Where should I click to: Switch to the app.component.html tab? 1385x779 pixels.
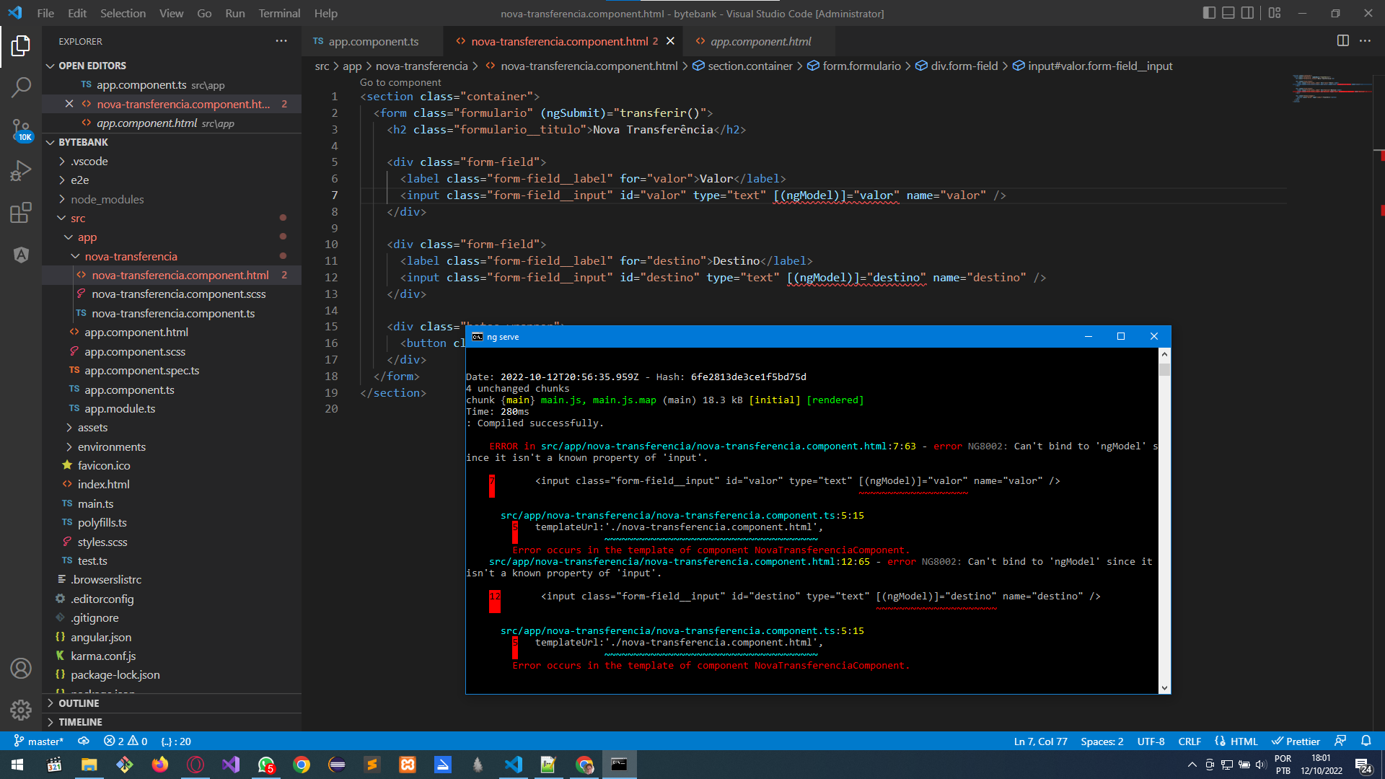tap(760, 41)
